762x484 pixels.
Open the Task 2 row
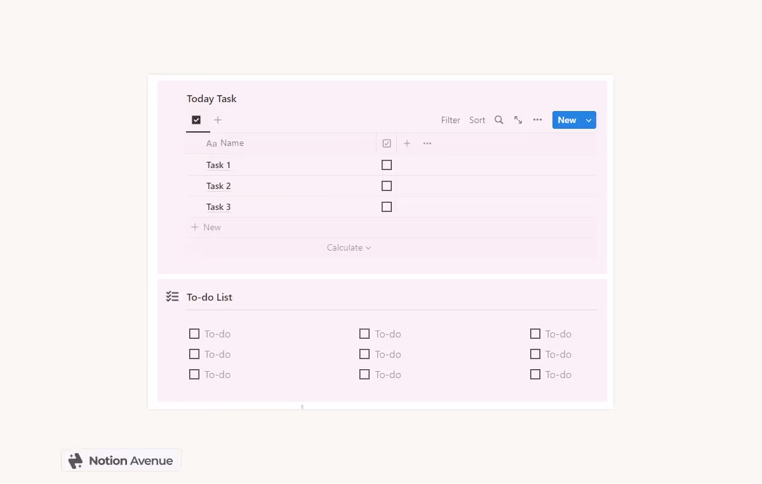[218, 186]
